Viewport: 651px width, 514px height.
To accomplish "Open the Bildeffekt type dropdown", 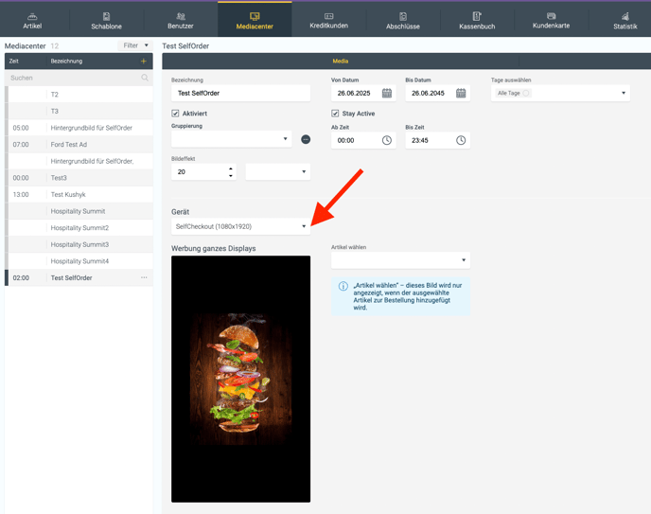I will (x=278, y=171).
